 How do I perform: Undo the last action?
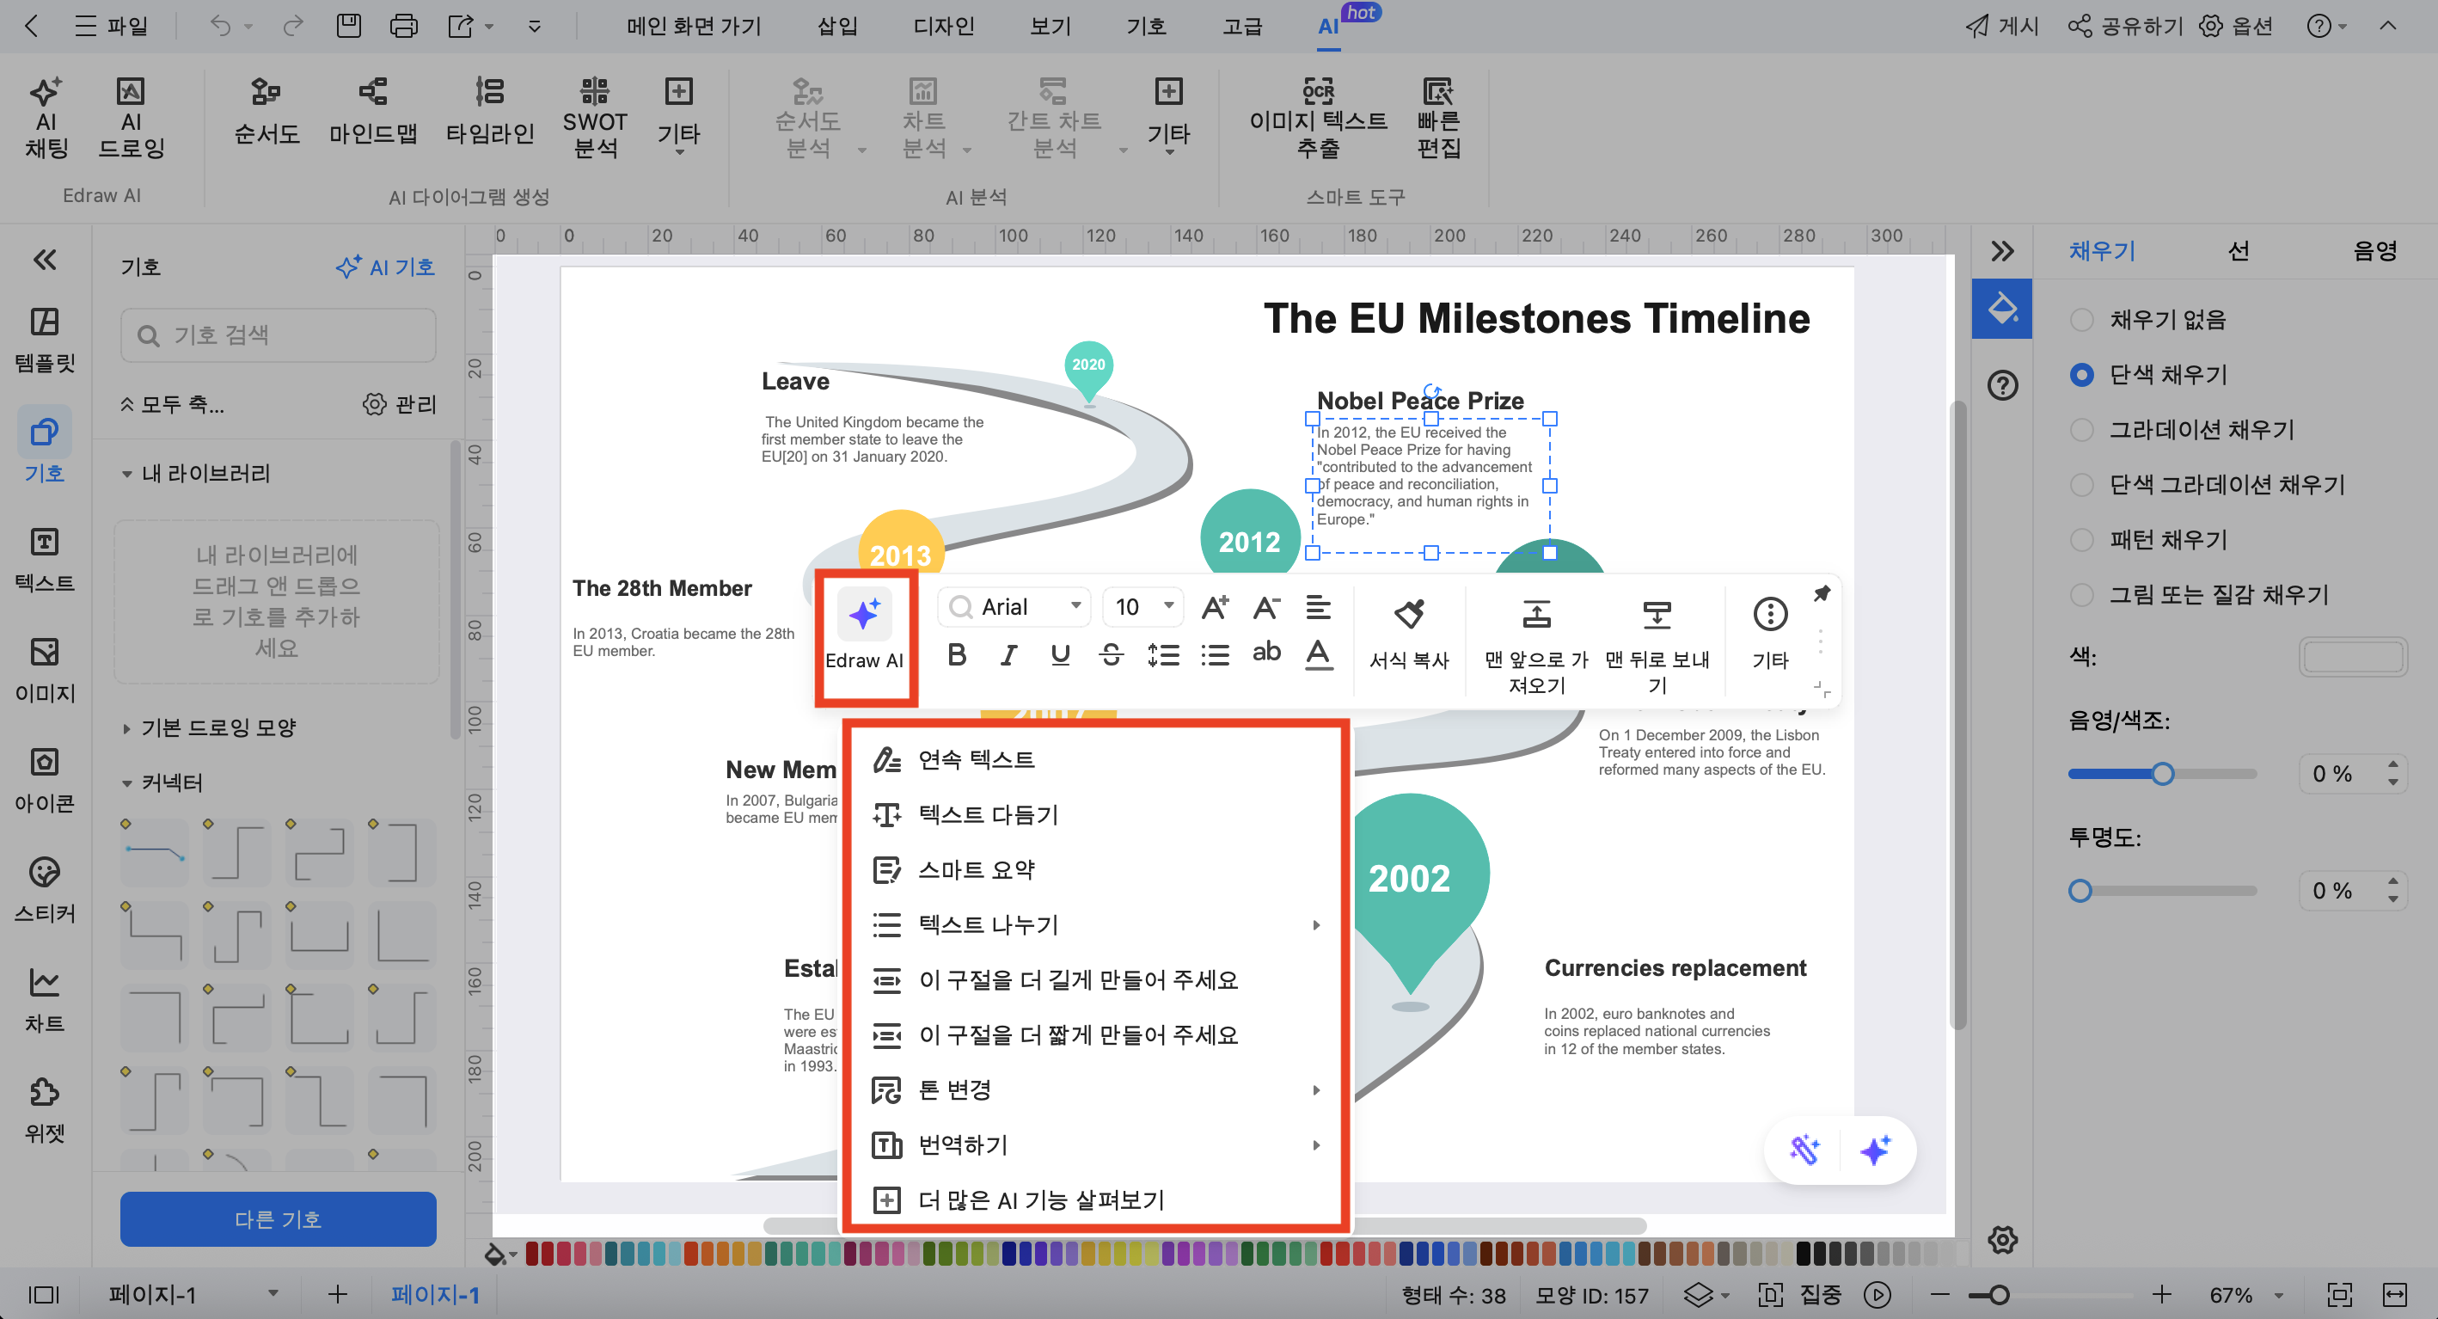[x=221, y=26]
